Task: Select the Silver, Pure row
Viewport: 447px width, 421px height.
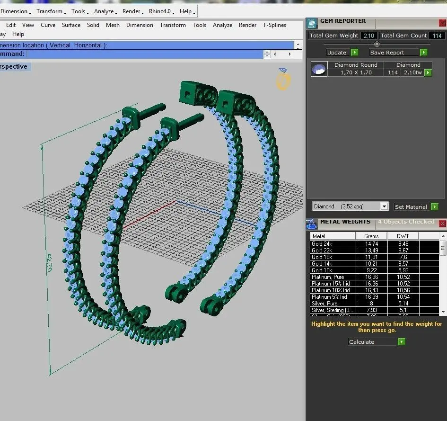Action: 374,304
